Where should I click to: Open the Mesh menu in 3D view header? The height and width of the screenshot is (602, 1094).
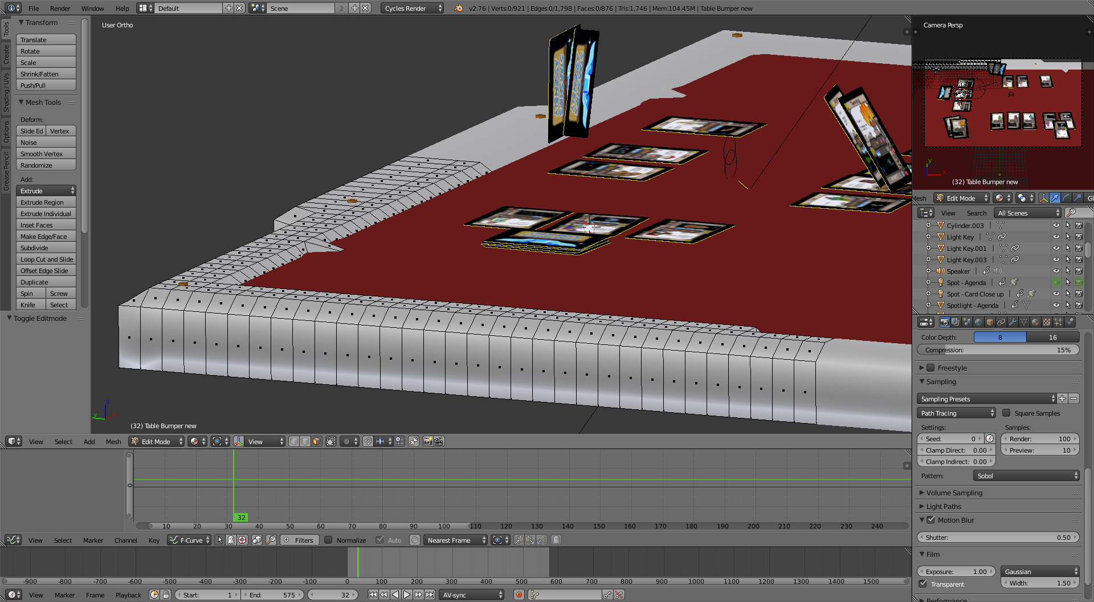click(x=113, y=441)
